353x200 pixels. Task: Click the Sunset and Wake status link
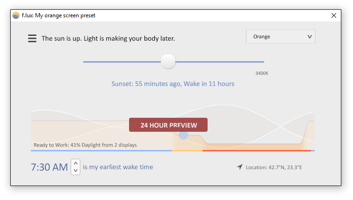tap(173, 84)
